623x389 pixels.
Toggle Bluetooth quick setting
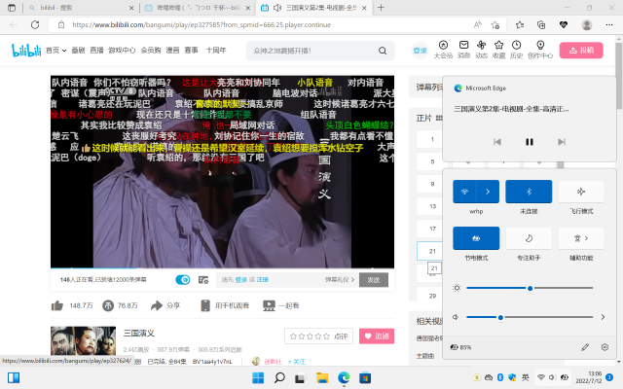click(529, 192)
